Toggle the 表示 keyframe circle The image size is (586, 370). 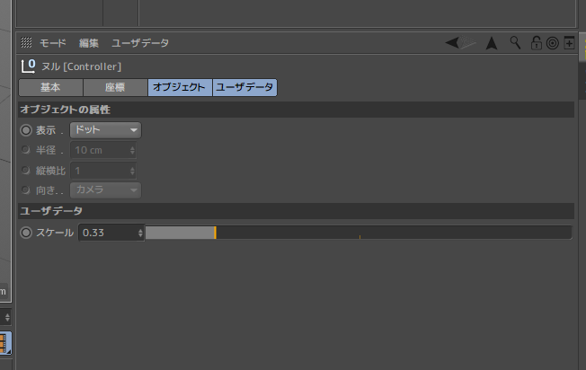[26, 130]
